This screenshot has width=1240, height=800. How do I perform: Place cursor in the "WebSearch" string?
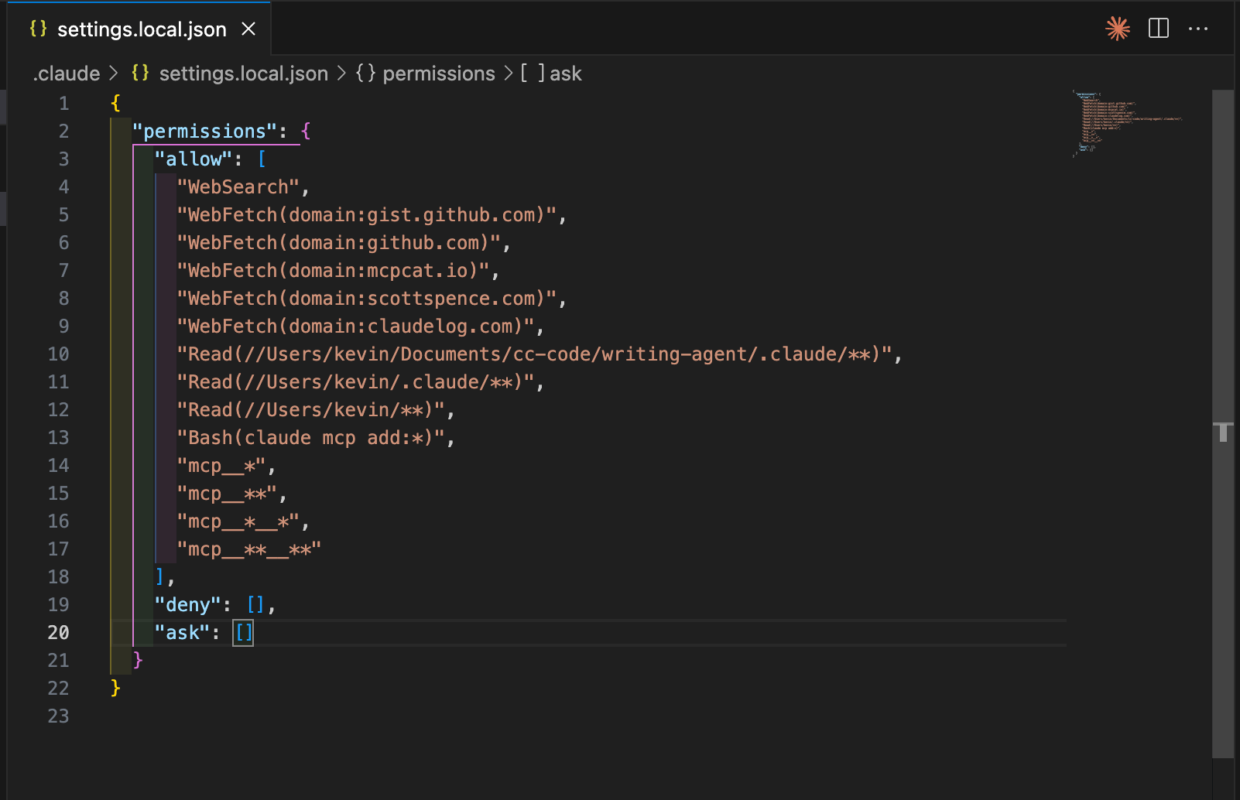pyautogui.click(x=238, y=187)
